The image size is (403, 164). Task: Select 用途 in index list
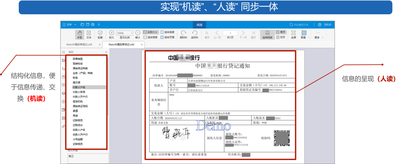pos(75,116)
